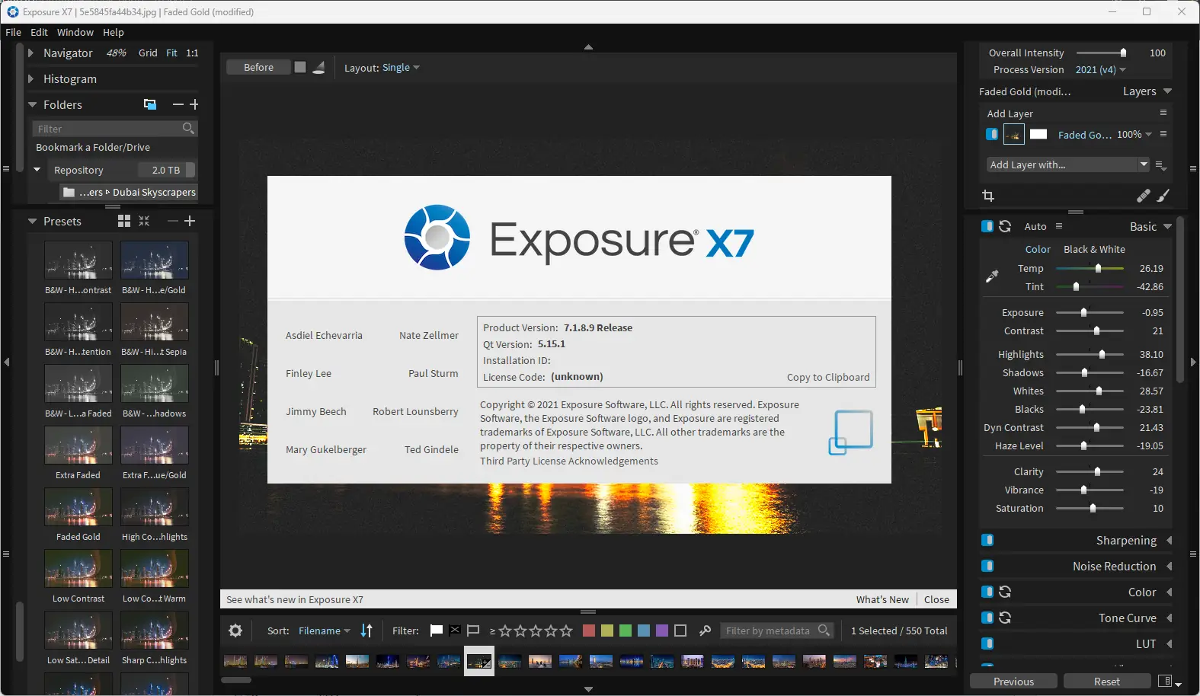Open Process Version 2021 (v4) dropdown
This screenshot has width=1200, height=696.
pos(1101,69)
